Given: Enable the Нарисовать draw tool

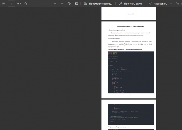Looking at the screenshot, I should pos(160,4).
